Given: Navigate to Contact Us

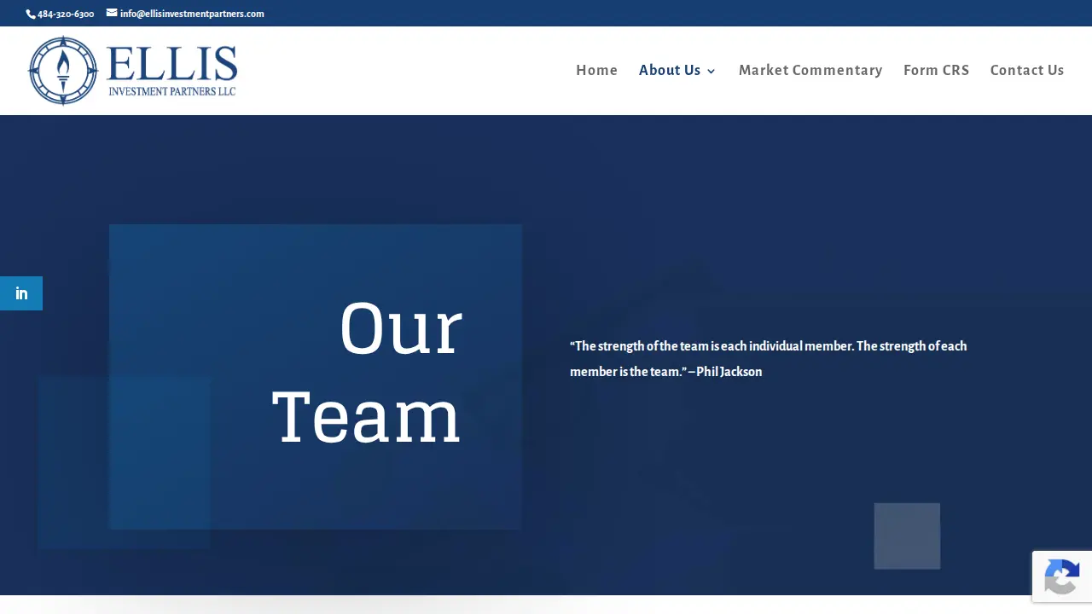Looking at the screenshot, I should (x=1027, y=71).
